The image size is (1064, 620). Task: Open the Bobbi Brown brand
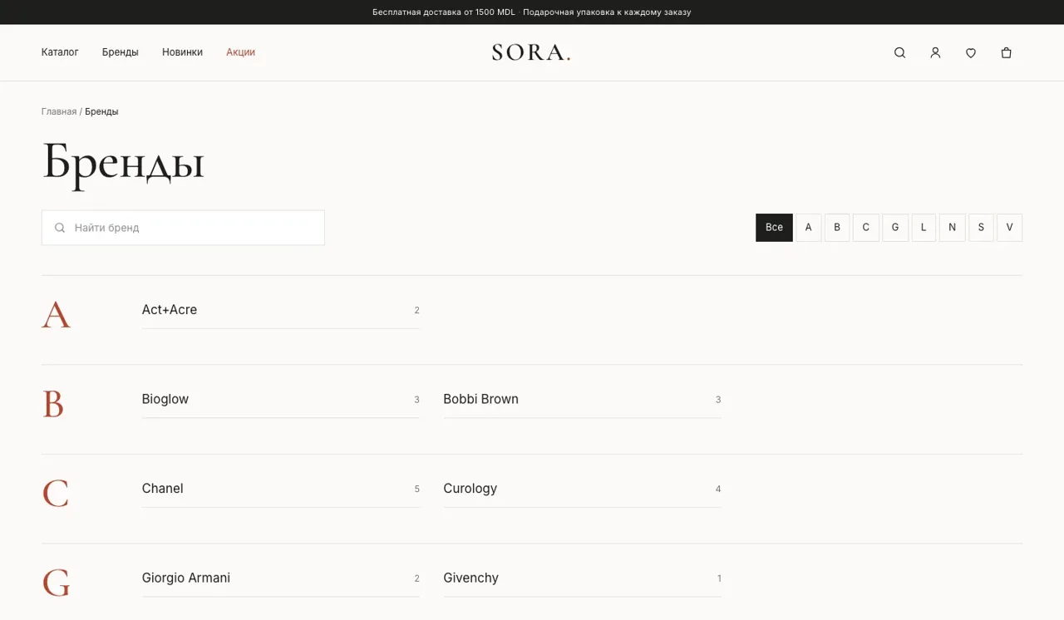tap(582, 400)
